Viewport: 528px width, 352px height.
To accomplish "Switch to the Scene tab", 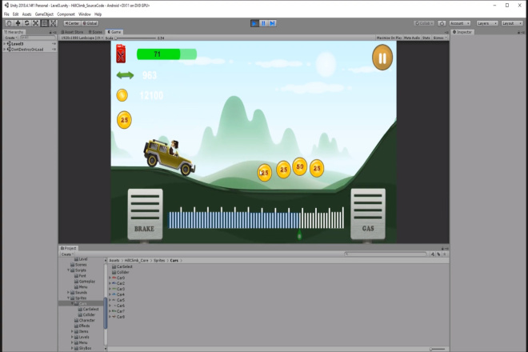I will tap(95, 32).
